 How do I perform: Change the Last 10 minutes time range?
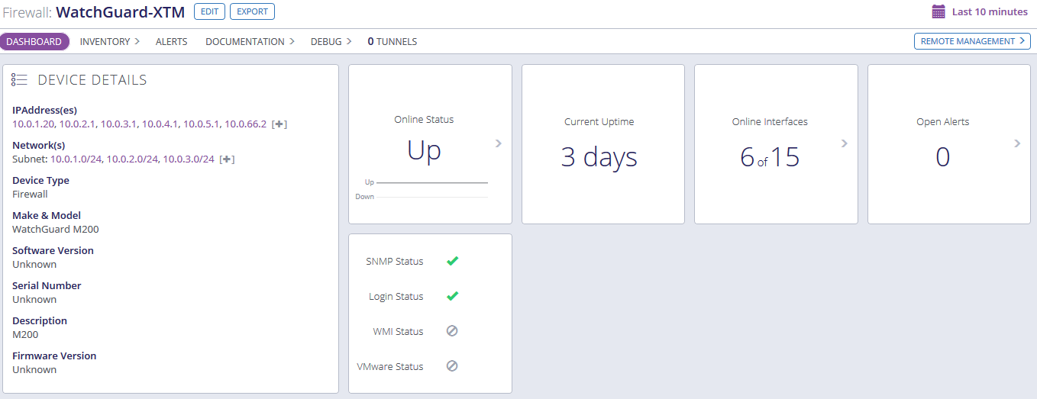point(990,12)
